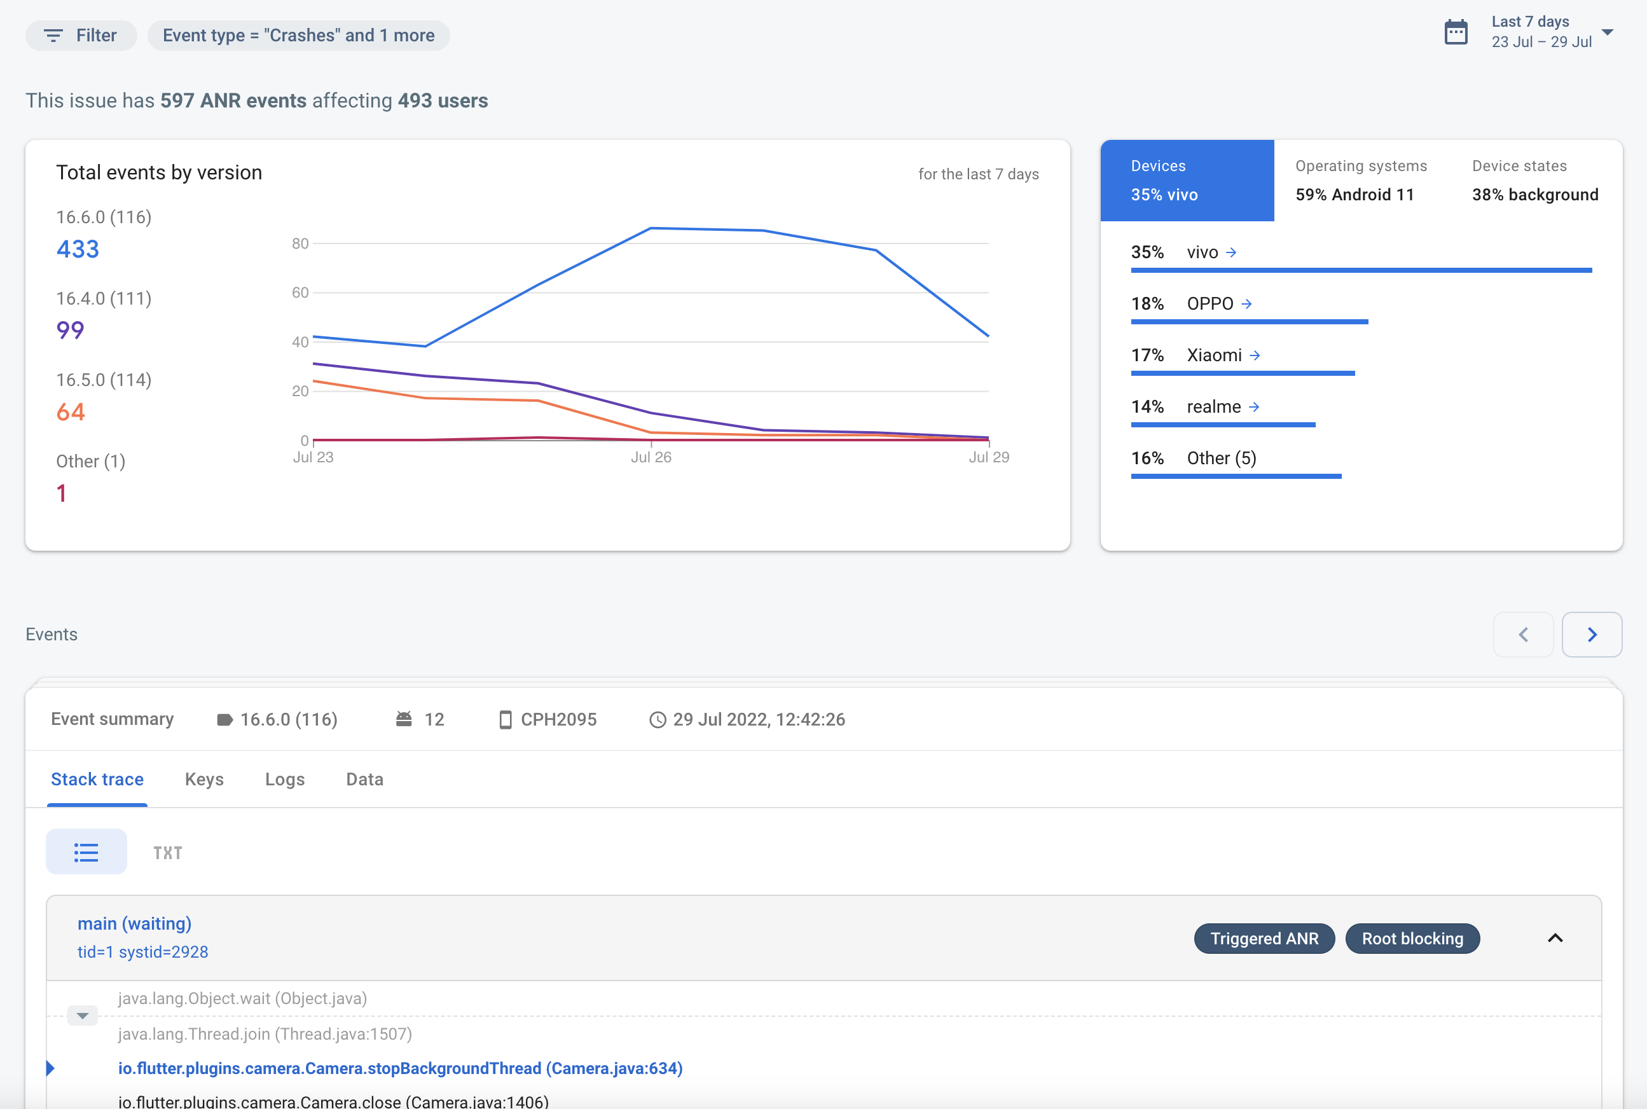1647x1109 pixels.
Task: Click Event type Crashes filter chip
Action: click(x=298, y=36)
